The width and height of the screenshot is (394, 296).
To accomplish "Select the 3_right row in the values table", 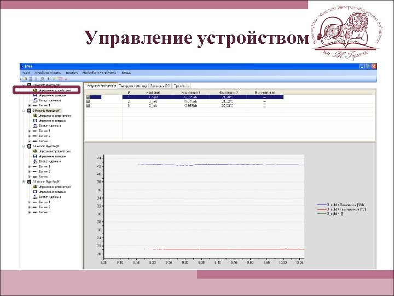I will click(203, 97).
